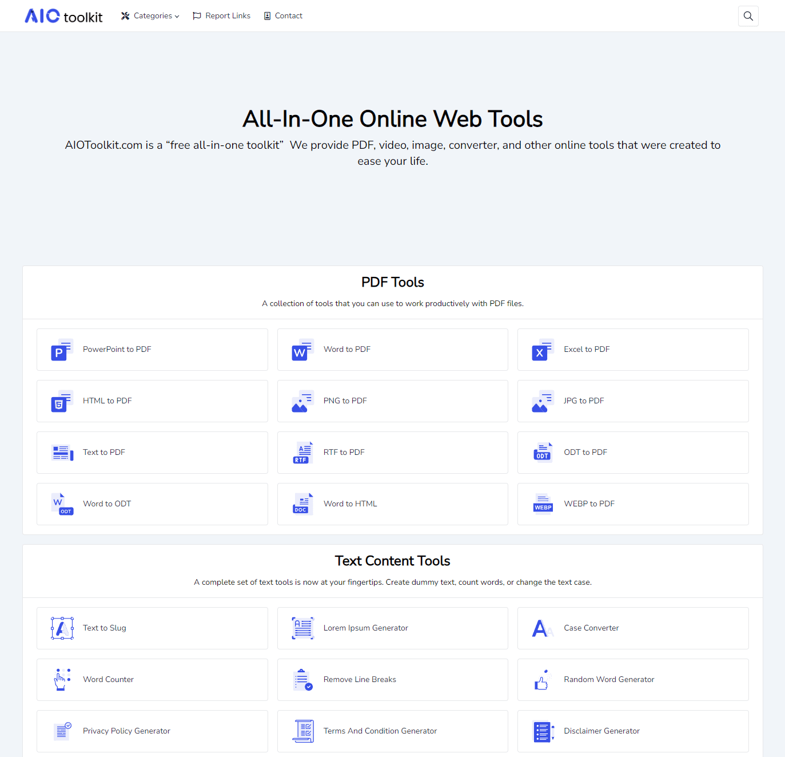Open the RTF to PDF converter icon
Viewport: 785px width, 757px height.
302,453
